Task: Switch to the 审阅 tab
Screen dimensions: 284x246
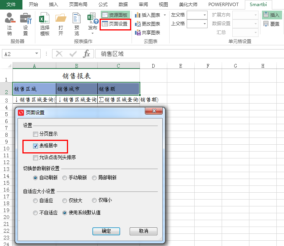Action: click(143, 5)
